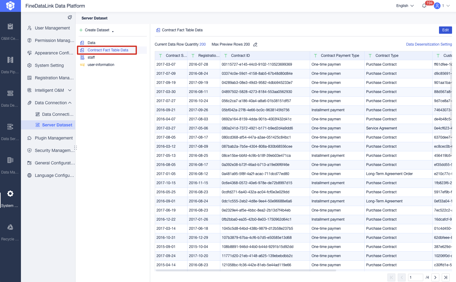The height and width of the screenshot is (282, 456).
Task: Open the Data Service sidebar icon
Action: [x=10, y=127]
